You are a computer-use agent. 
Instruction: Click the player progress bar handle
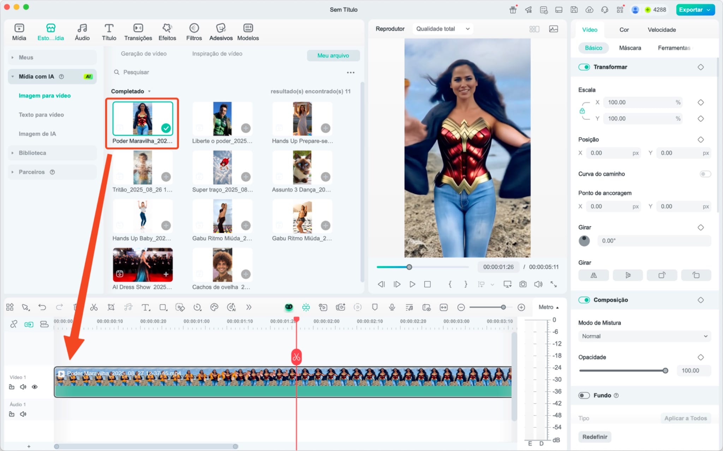pos(409,267)
